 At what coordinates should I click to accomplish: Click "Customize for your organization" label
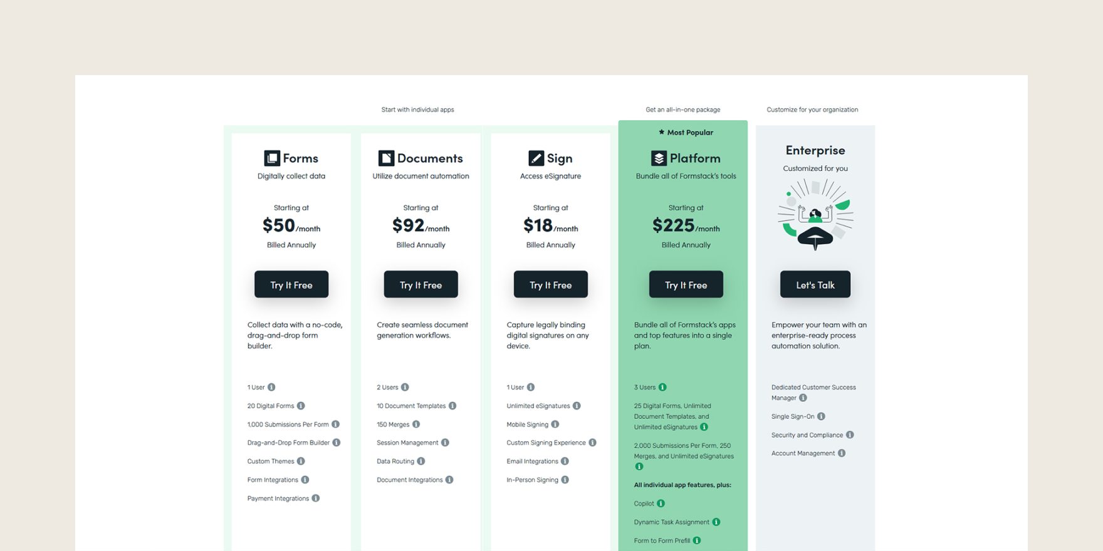(x=813, y=110)
